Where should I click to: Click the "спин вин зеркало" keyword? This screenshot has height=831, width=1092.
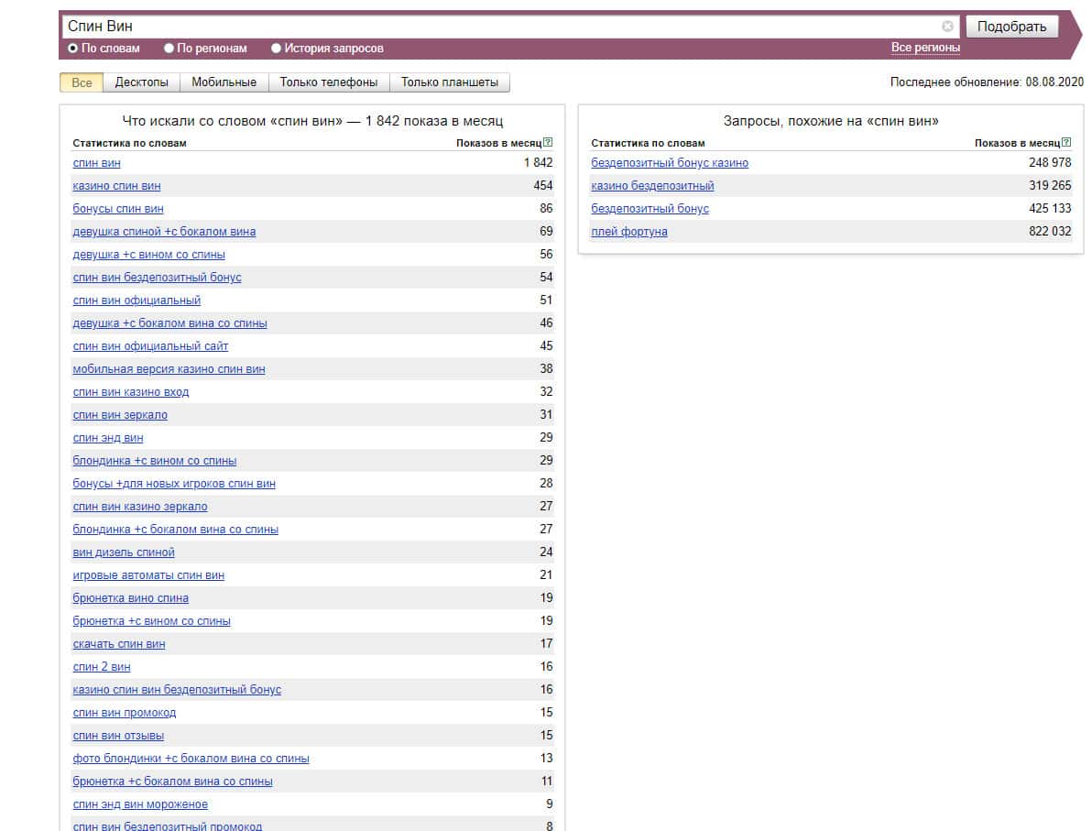(120, 415)
